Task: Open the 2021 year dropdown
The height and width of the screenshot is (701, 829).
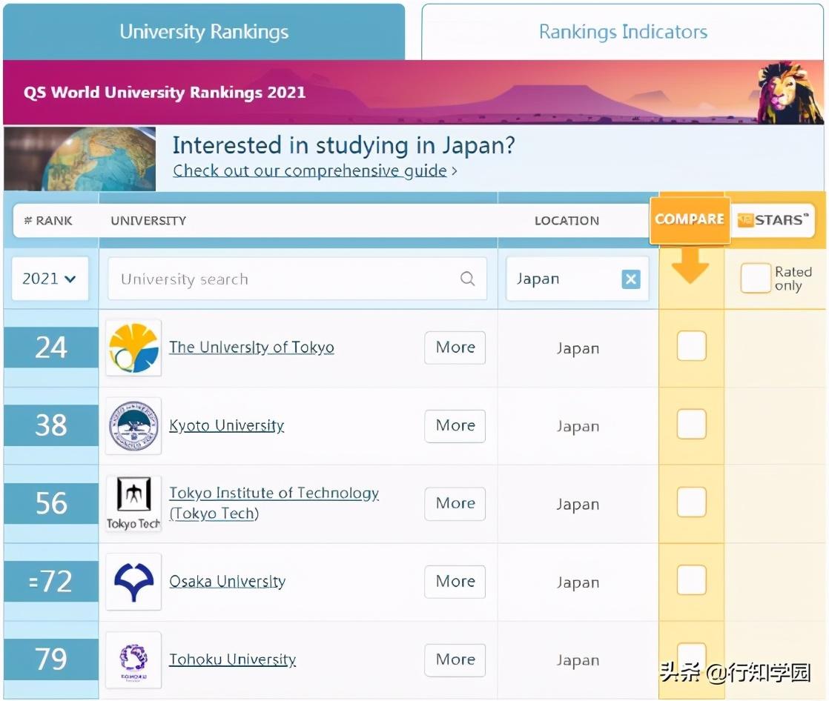Action: click(50, 279)
